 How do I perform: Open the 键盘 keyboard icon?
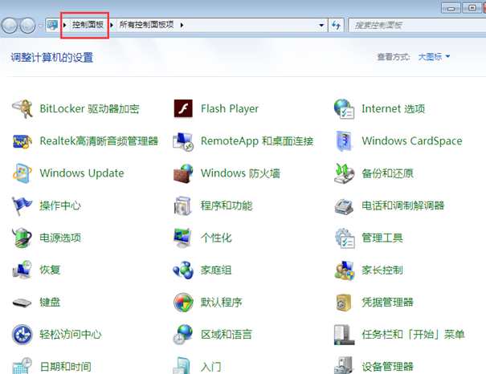22,303
